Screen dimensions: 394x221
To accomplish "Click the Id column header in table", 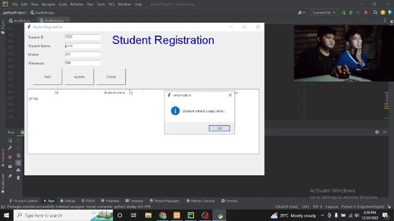I will pyautogui.click(x=56, y=93).
